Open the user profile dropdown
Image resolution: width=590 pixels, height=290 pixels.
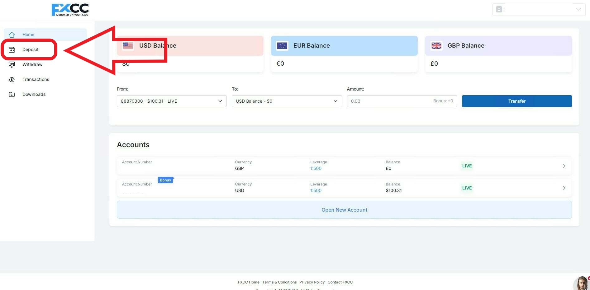click(x=539, y=9)
